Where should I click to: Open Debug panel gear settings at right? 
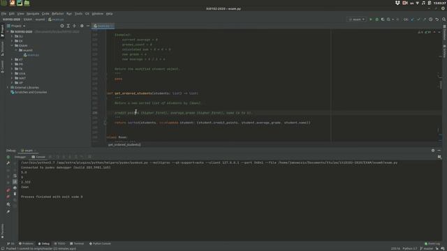[433, 151]
